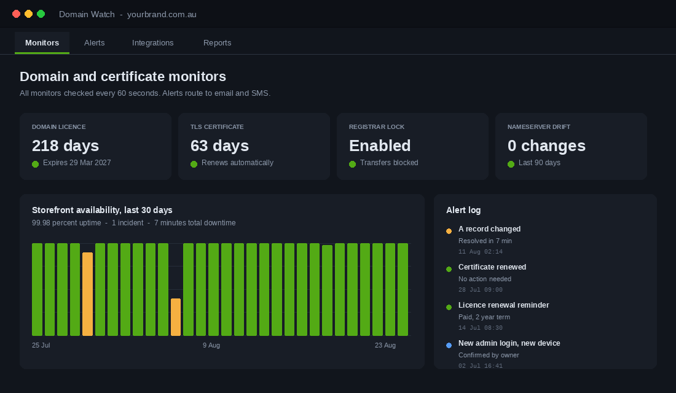Click the Alert log heading
The height and width of the screenshot is (393, 676).
[x=463, y=210]
